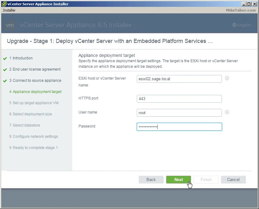Image resolution: width=259 pixels, height=209 pixels.
Task: Open the Installer menu
Action: [x=9, y=10]
